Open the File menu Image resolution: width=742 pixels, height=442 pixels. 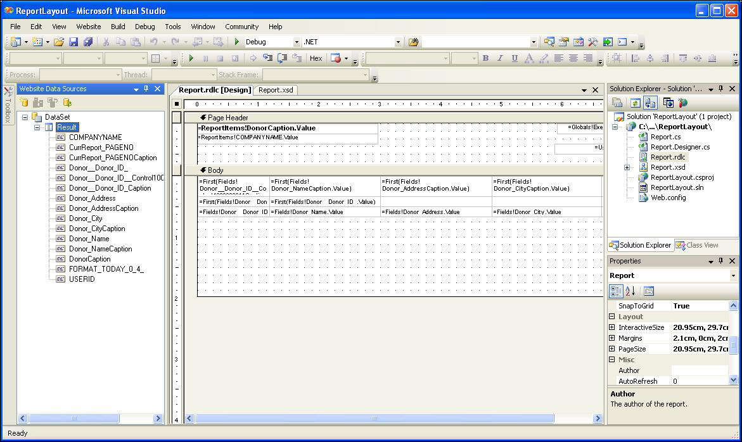tap(15, 27)
